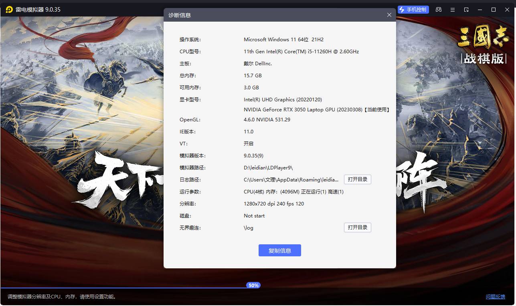The height and width of the screenshot is (306, 516).
Task: Open the 手机控制 phone control feature
Action: point(413,10)
